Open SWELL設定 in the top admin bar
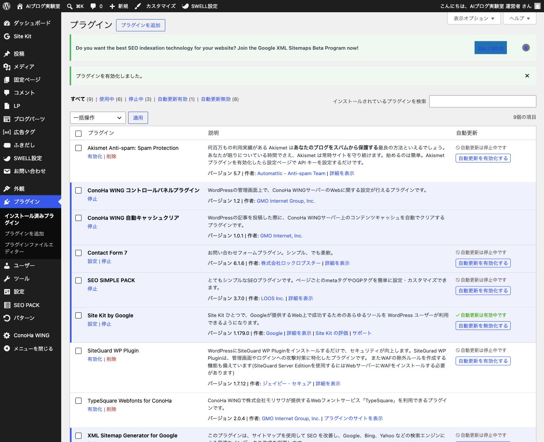 (x=199, y=6)
